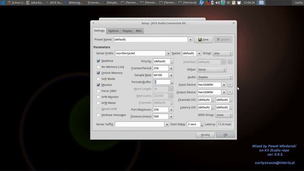Click the first Latency I/O spin box
The width and height of the screenshot is (304, 171).
[x=206, y=107]
